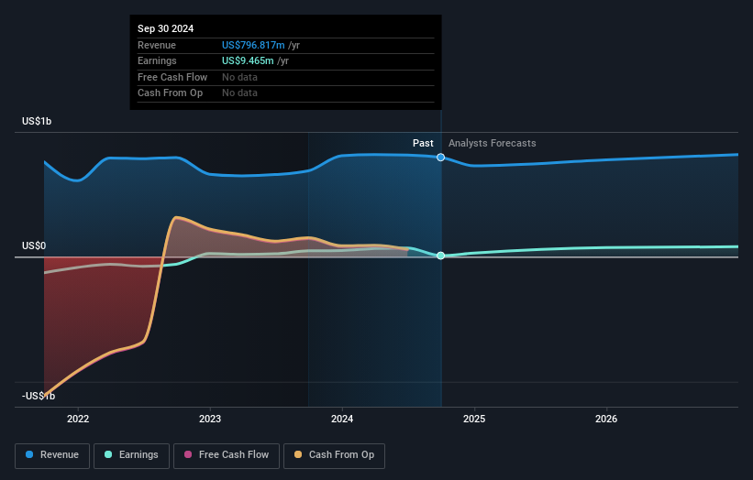The width and height of the screenshot is (753, 480).
Task: Click the 2024 x-axis label
Action: (x=342, y=420)
